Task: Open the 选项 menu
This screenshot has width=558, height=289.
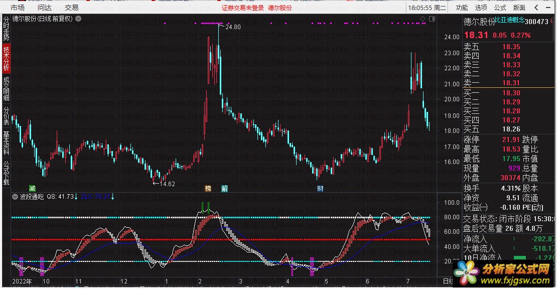Action: 481,8
